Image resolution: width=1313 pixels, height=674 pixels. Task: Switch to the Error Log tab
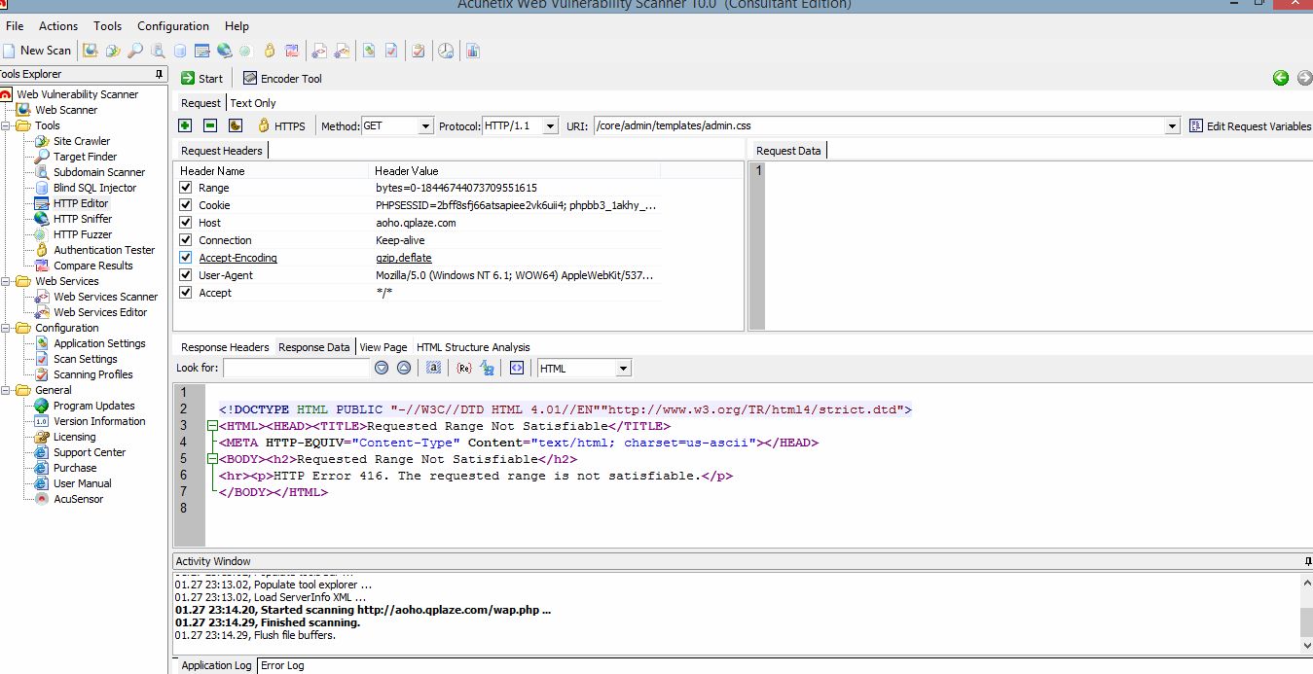click(x=282, y=665)
